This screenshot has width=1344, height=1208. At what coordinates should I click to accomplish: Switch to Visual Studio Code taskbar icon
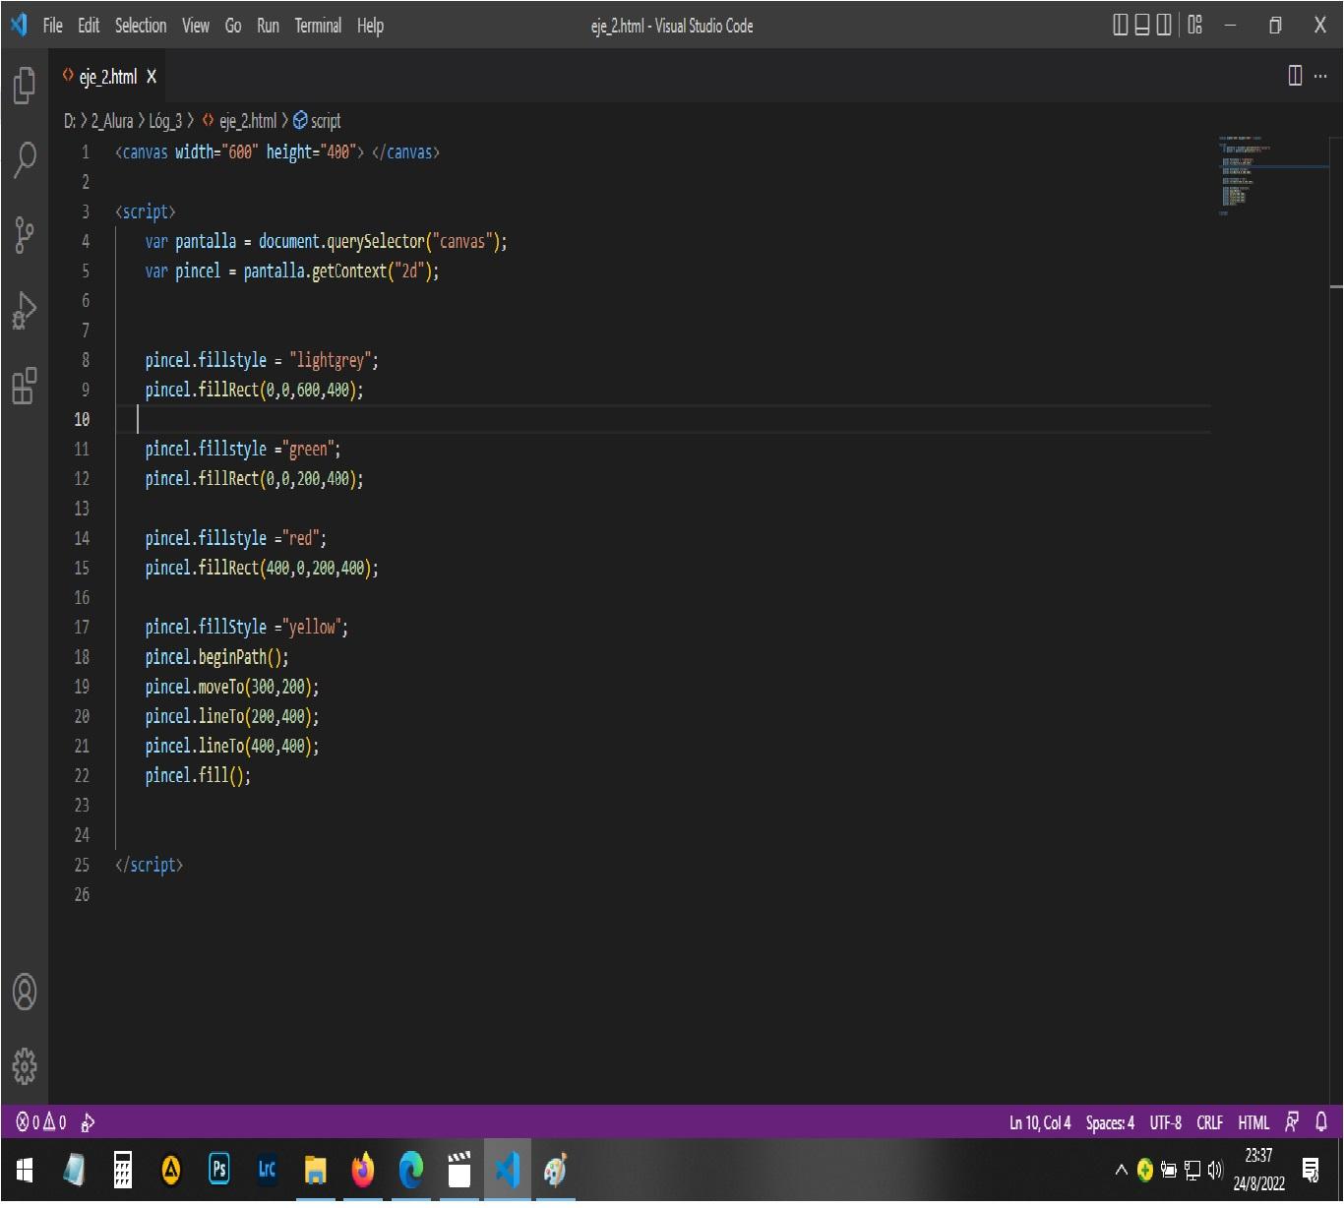pos(508,1170)
